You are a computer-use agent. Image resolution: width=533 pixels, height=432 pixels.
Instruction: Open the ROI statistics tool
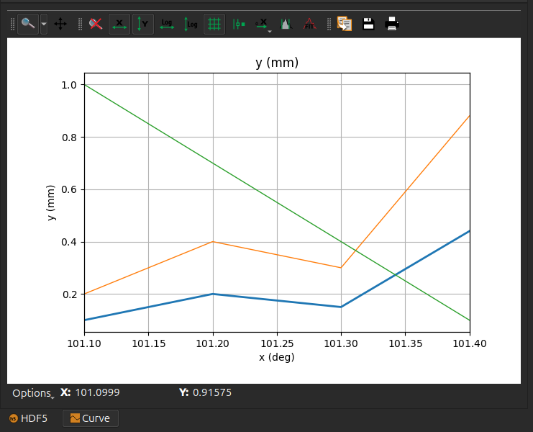tap(286, 24)
